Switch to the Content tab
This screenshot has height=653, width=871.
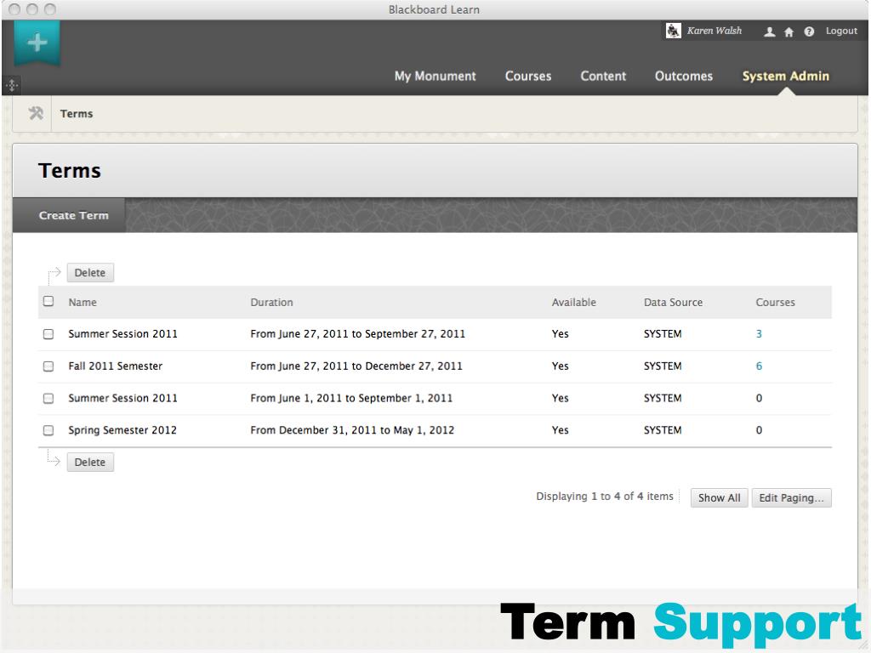(x=603, y=76)
